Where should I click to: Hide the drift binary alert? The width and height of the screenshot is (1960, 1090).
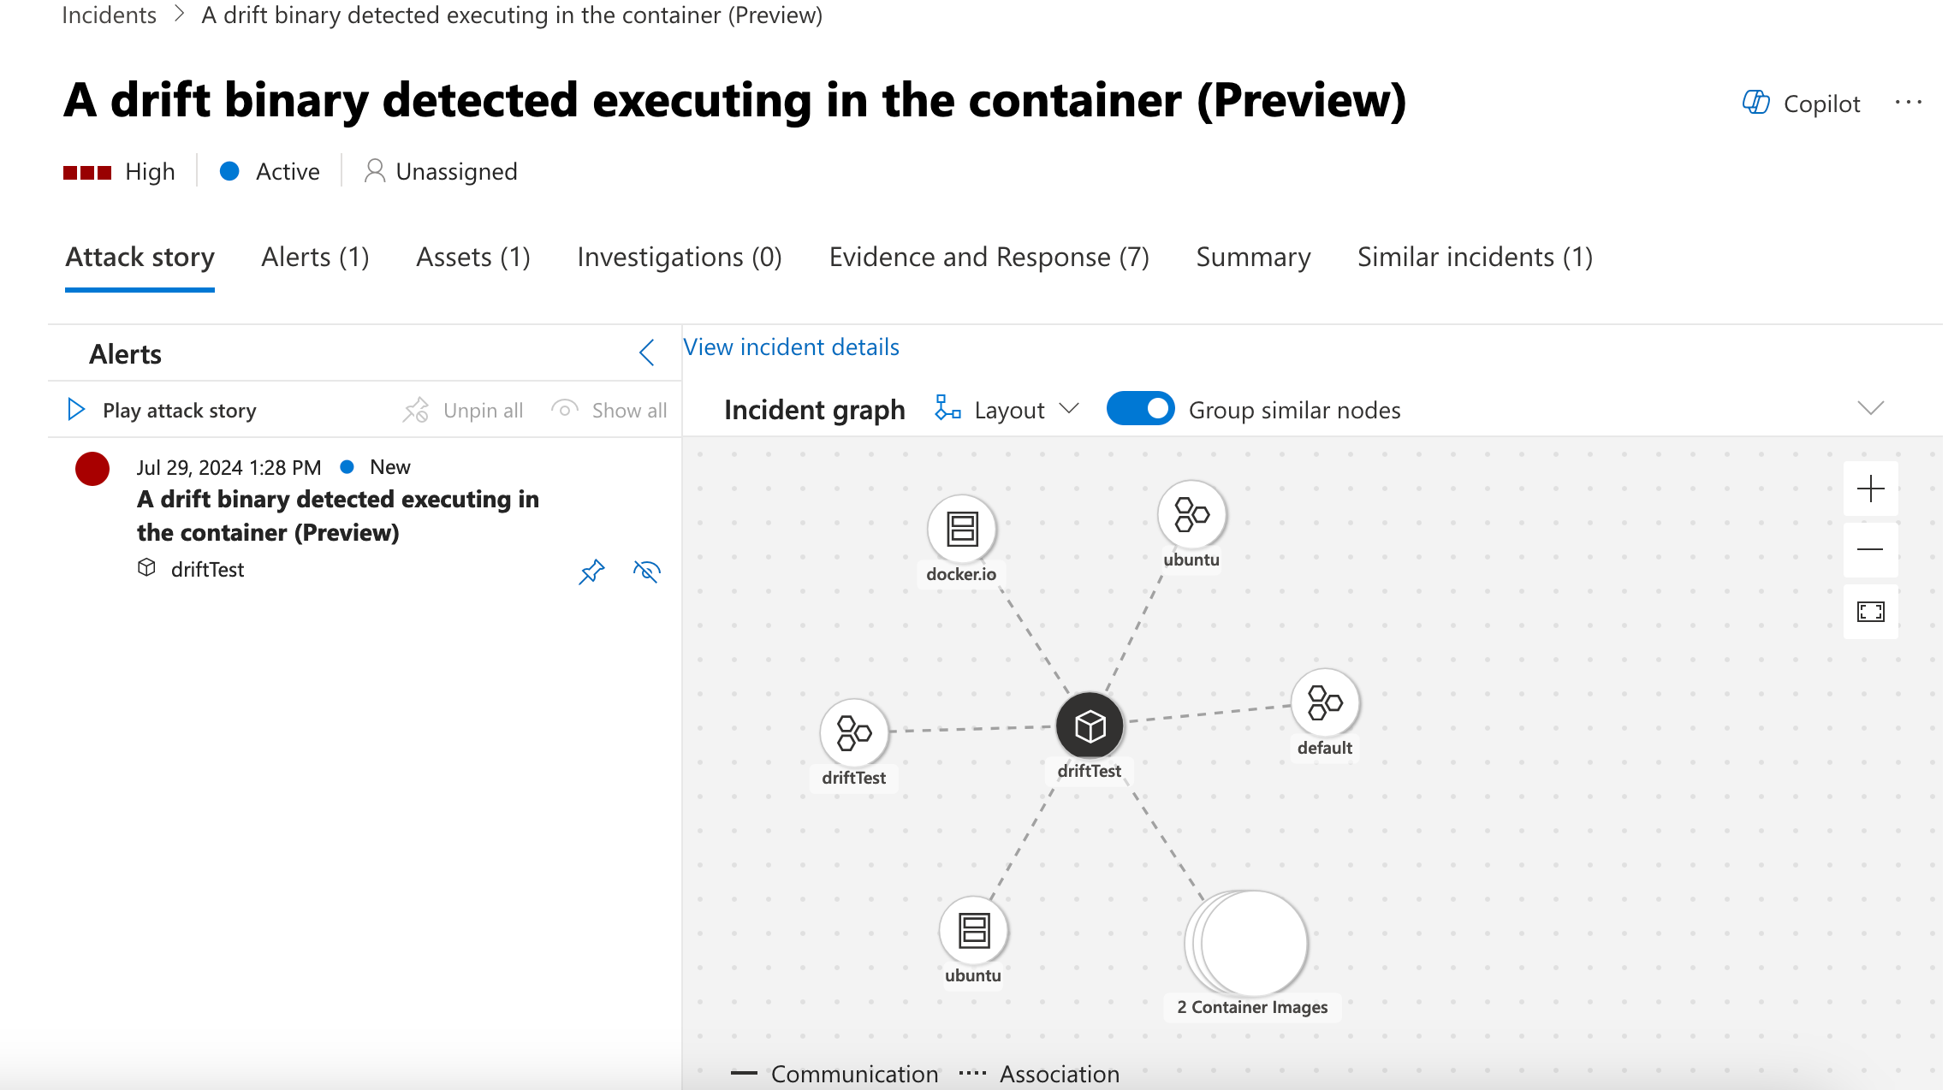coord(646,572)
